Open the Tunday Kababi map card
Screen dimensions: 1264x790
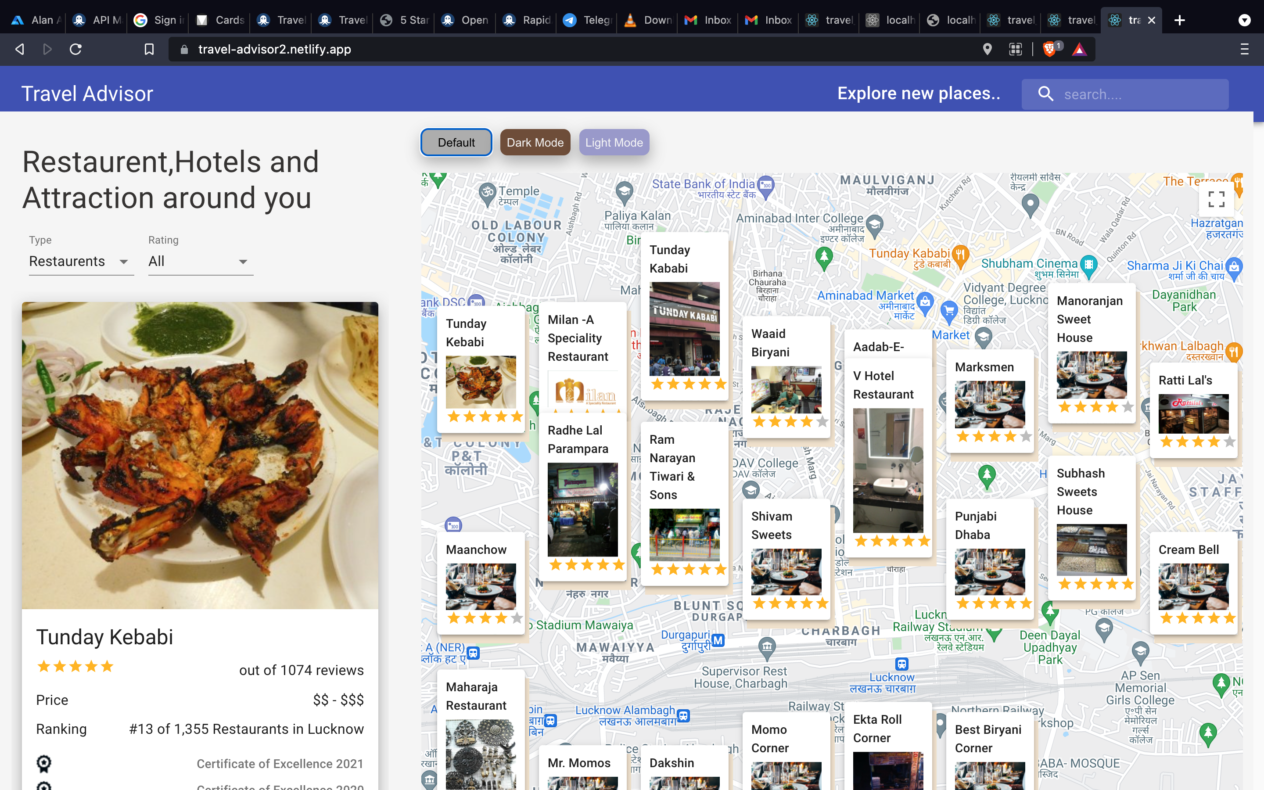coord(684,316)
